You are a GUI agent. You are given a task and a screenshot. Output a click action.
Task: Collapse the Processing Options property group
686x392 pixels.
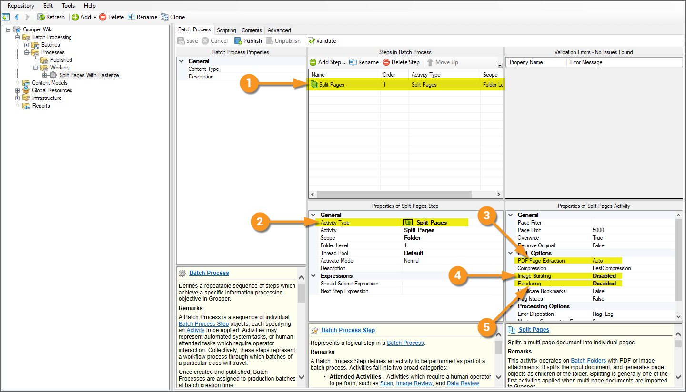click(x=511, y=306)
